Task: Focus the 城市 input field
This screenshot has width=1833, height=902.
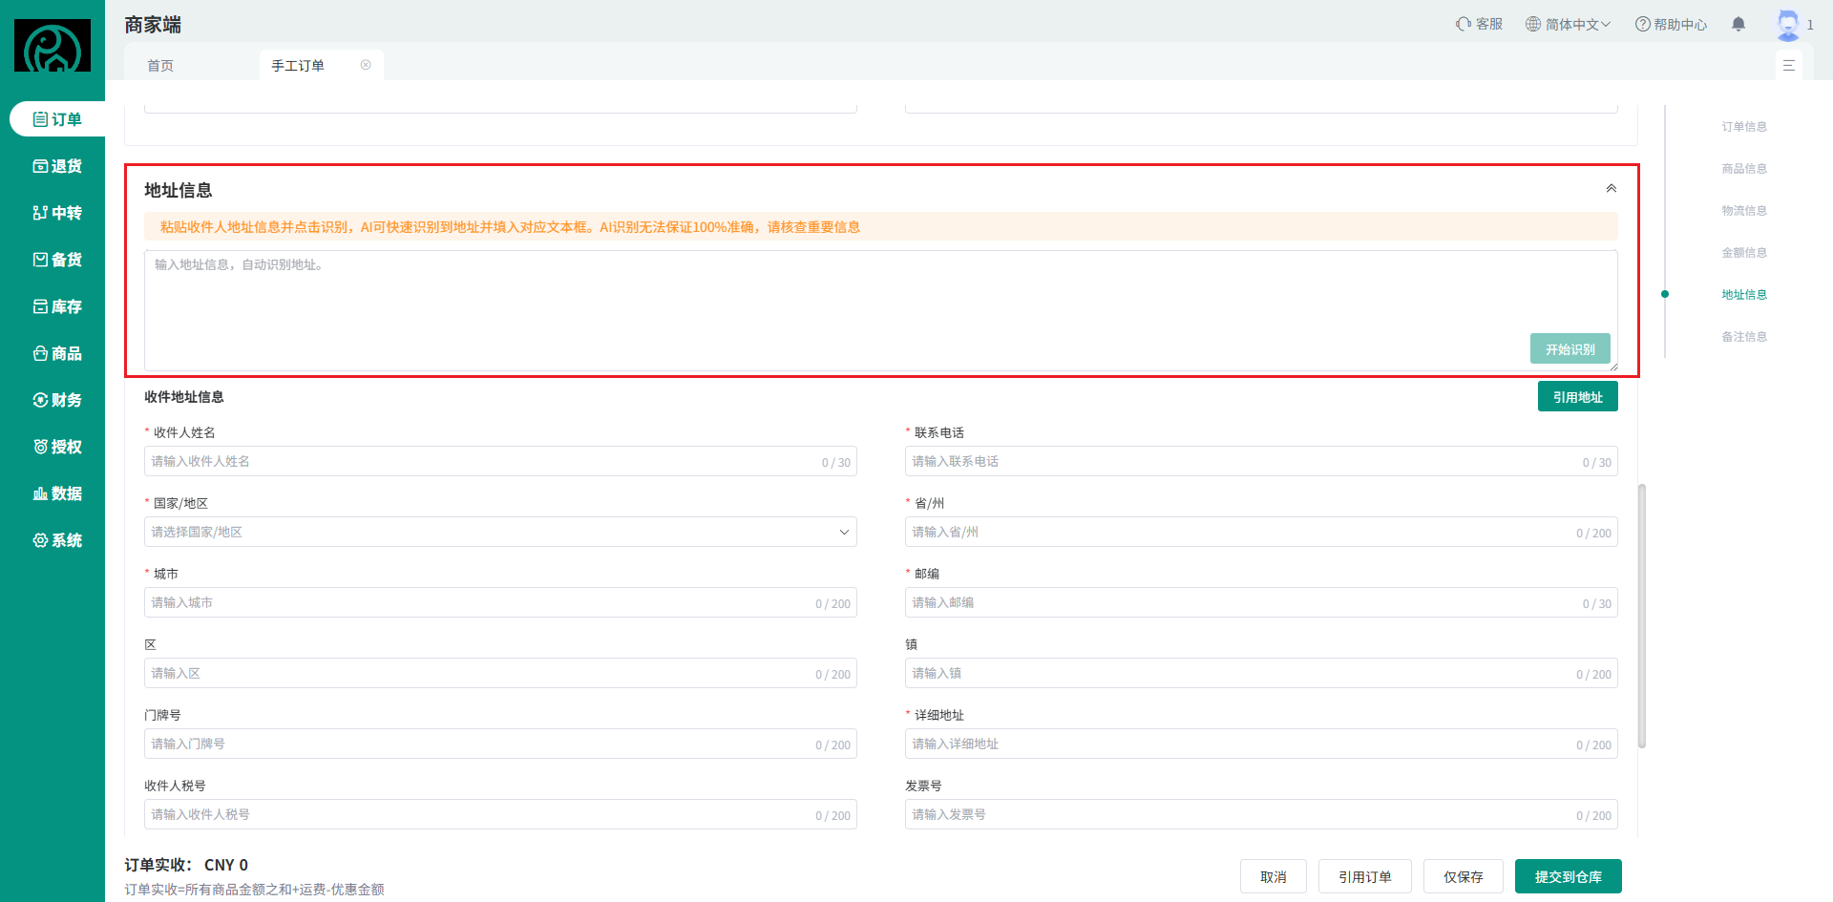Action: click(x=500, y=602)
